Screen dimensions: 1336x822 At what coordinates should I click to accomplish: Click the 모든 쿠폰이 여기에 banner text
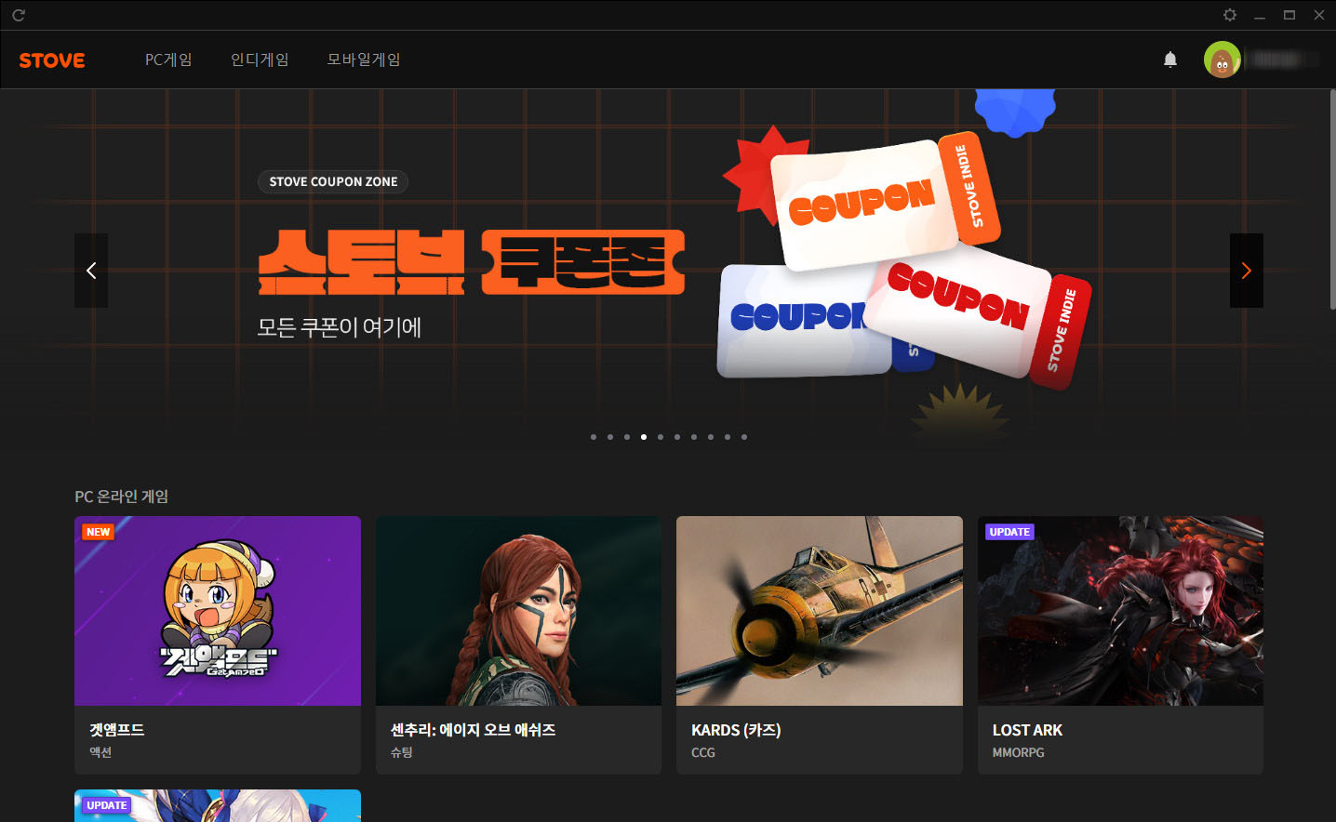click(340, 327)
